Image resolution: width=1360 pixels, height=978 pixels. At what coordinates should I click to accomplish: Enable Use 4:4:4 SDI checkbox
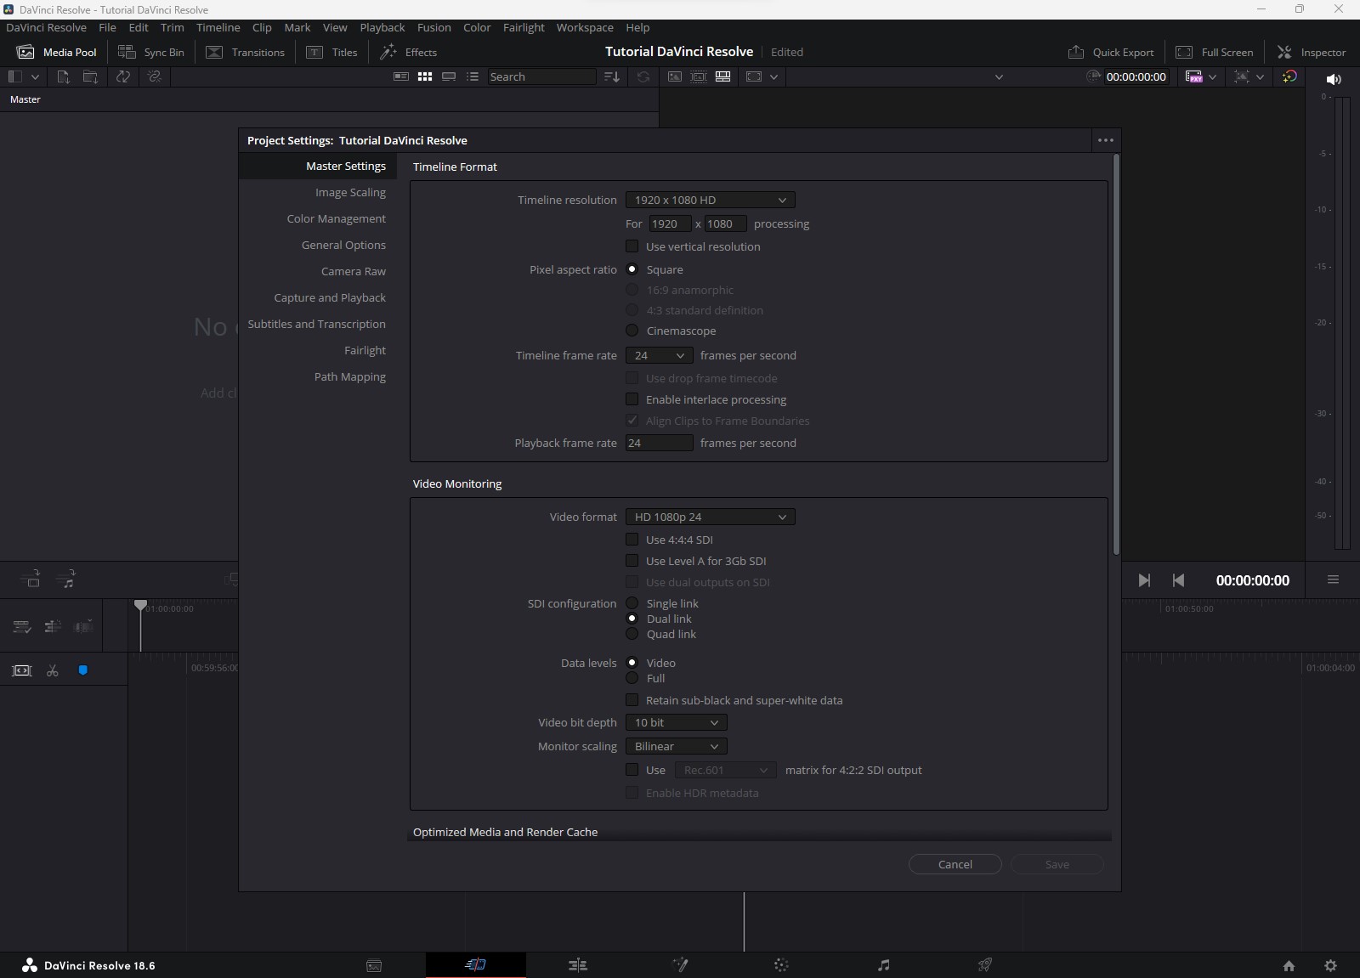[632, 540]
